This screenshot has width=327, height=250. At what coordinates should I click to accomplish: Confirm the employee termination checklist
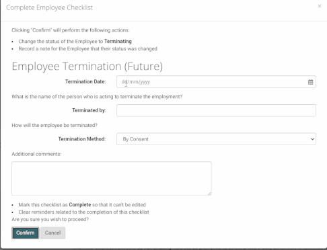coord(26,233)
